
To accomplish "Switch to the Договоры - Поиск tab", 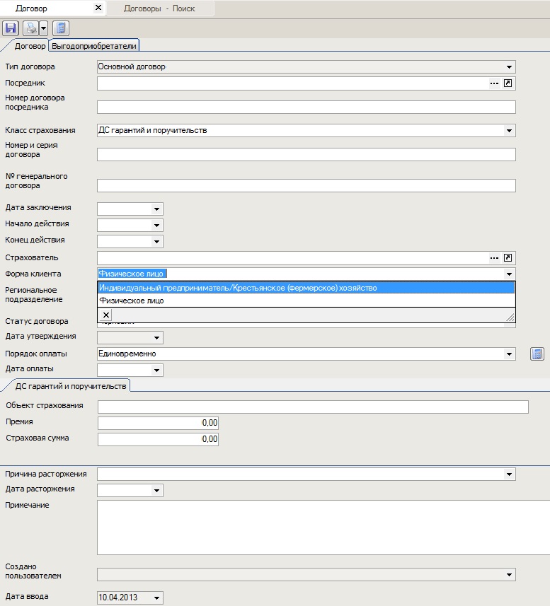I will point(159,8).
